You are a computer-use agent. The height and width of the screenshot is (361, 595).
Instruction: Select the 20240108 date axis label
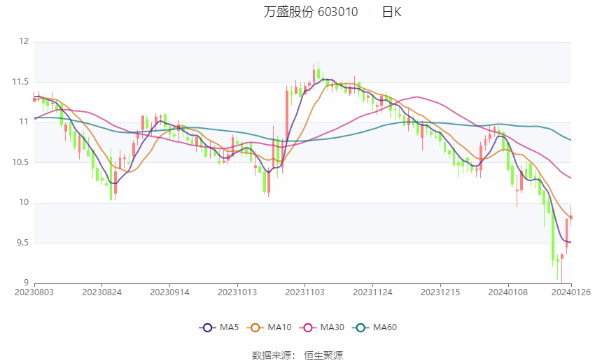coord(507,292)
